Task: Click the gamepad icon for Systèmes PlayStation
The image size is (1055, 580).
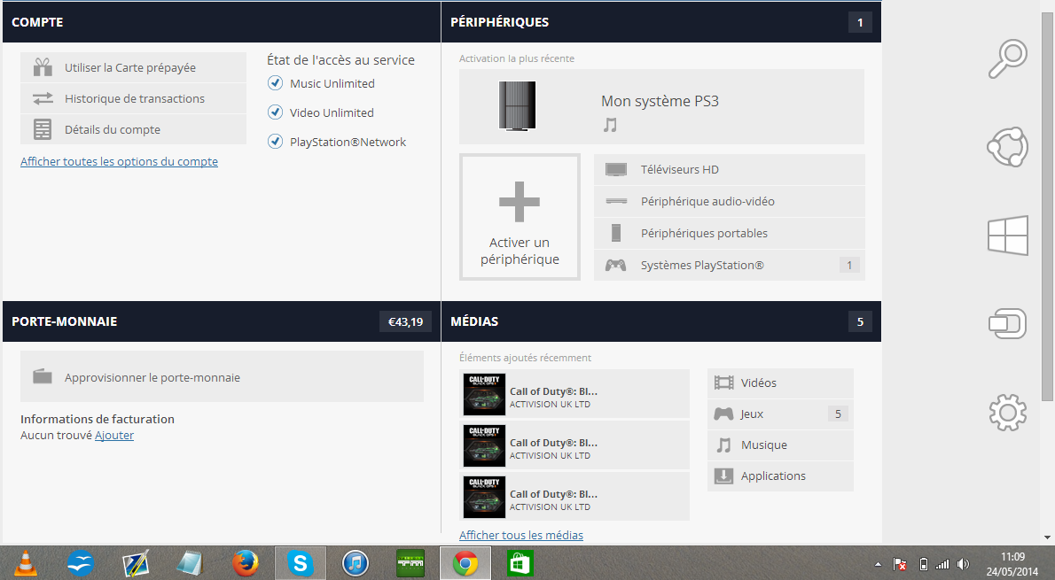Action: tap(615, 265)
